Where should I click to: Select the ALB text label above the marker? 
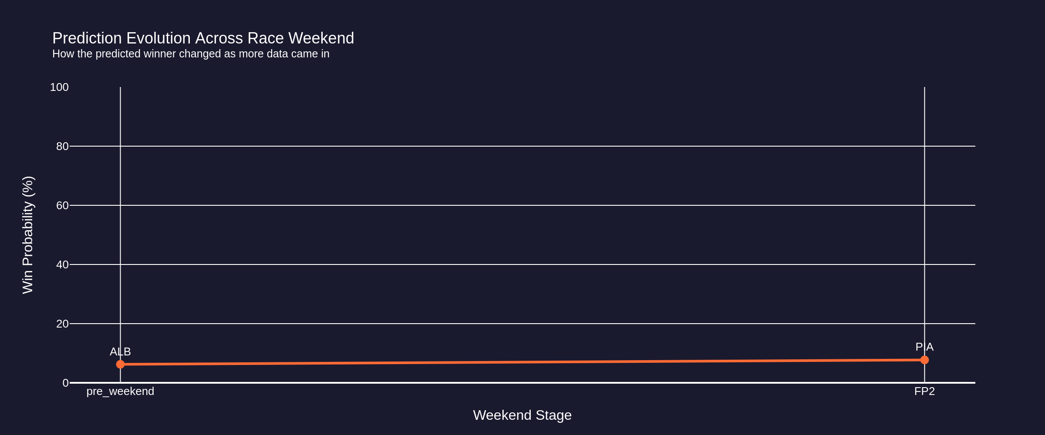click(x=120, y=351)
